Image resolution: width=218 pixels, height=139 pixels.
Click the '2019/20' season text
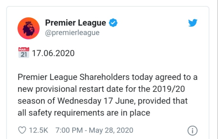(169, 89)
